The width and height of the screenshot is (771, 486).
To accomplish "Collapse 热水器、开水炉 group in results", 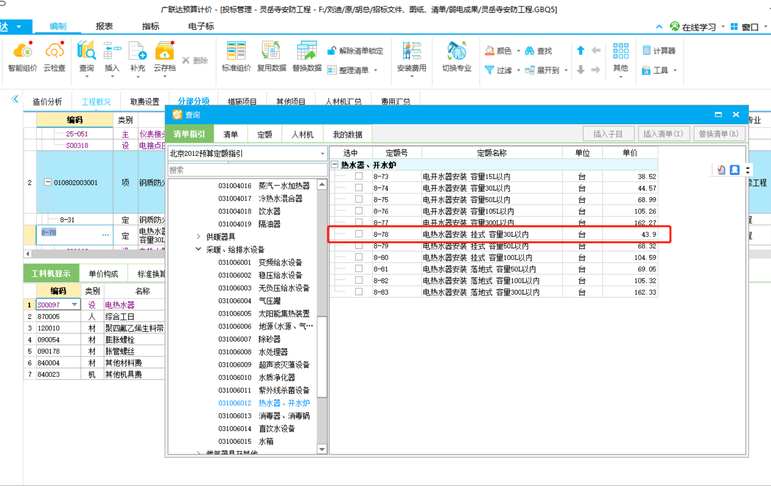I will (x=335, y=165).
